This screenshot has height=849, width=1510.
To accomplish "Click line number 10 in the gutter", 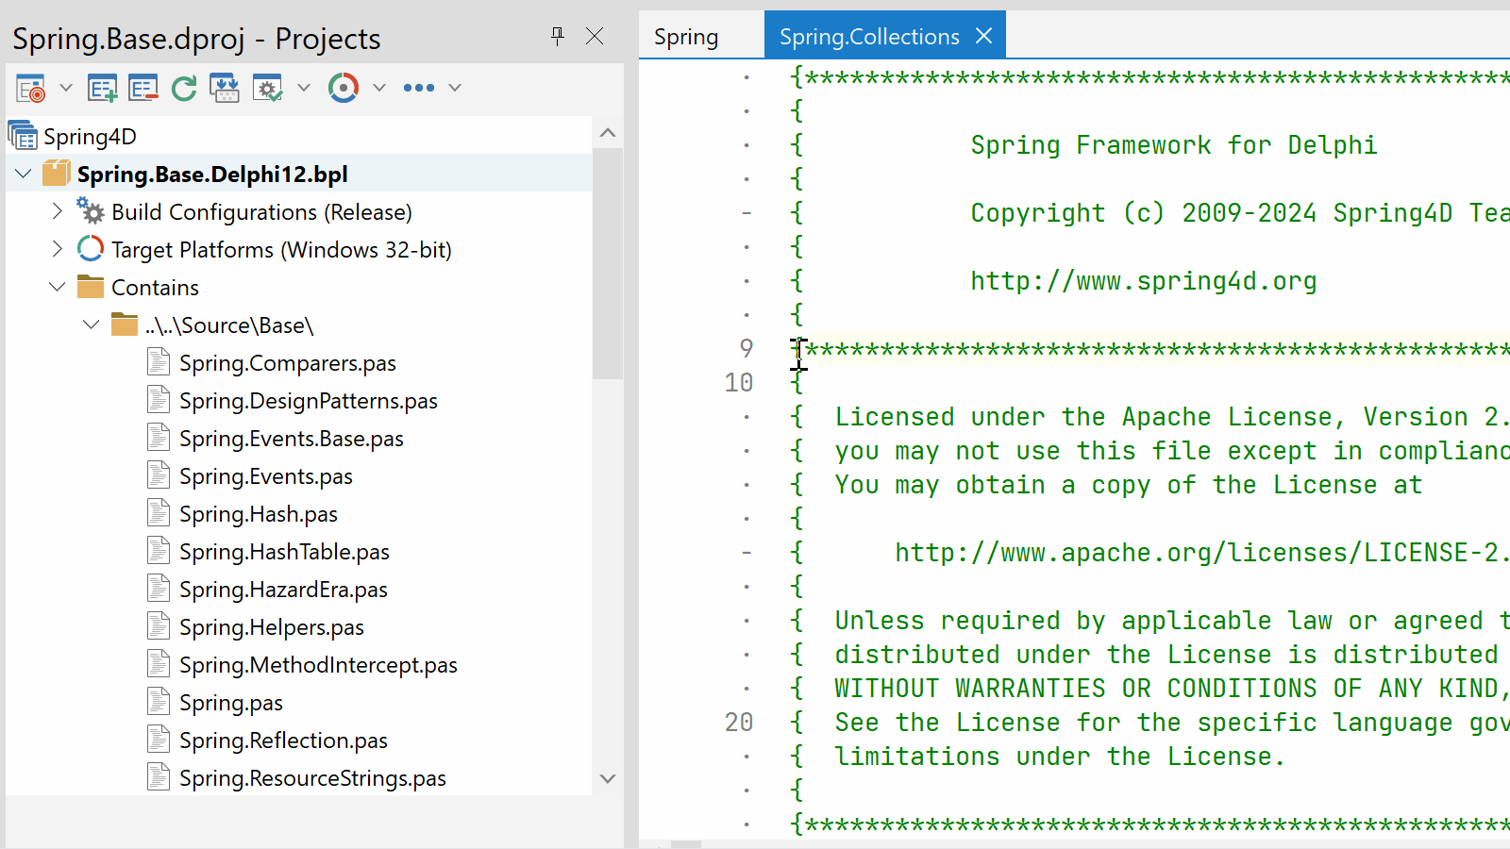I will click(739, 383).
